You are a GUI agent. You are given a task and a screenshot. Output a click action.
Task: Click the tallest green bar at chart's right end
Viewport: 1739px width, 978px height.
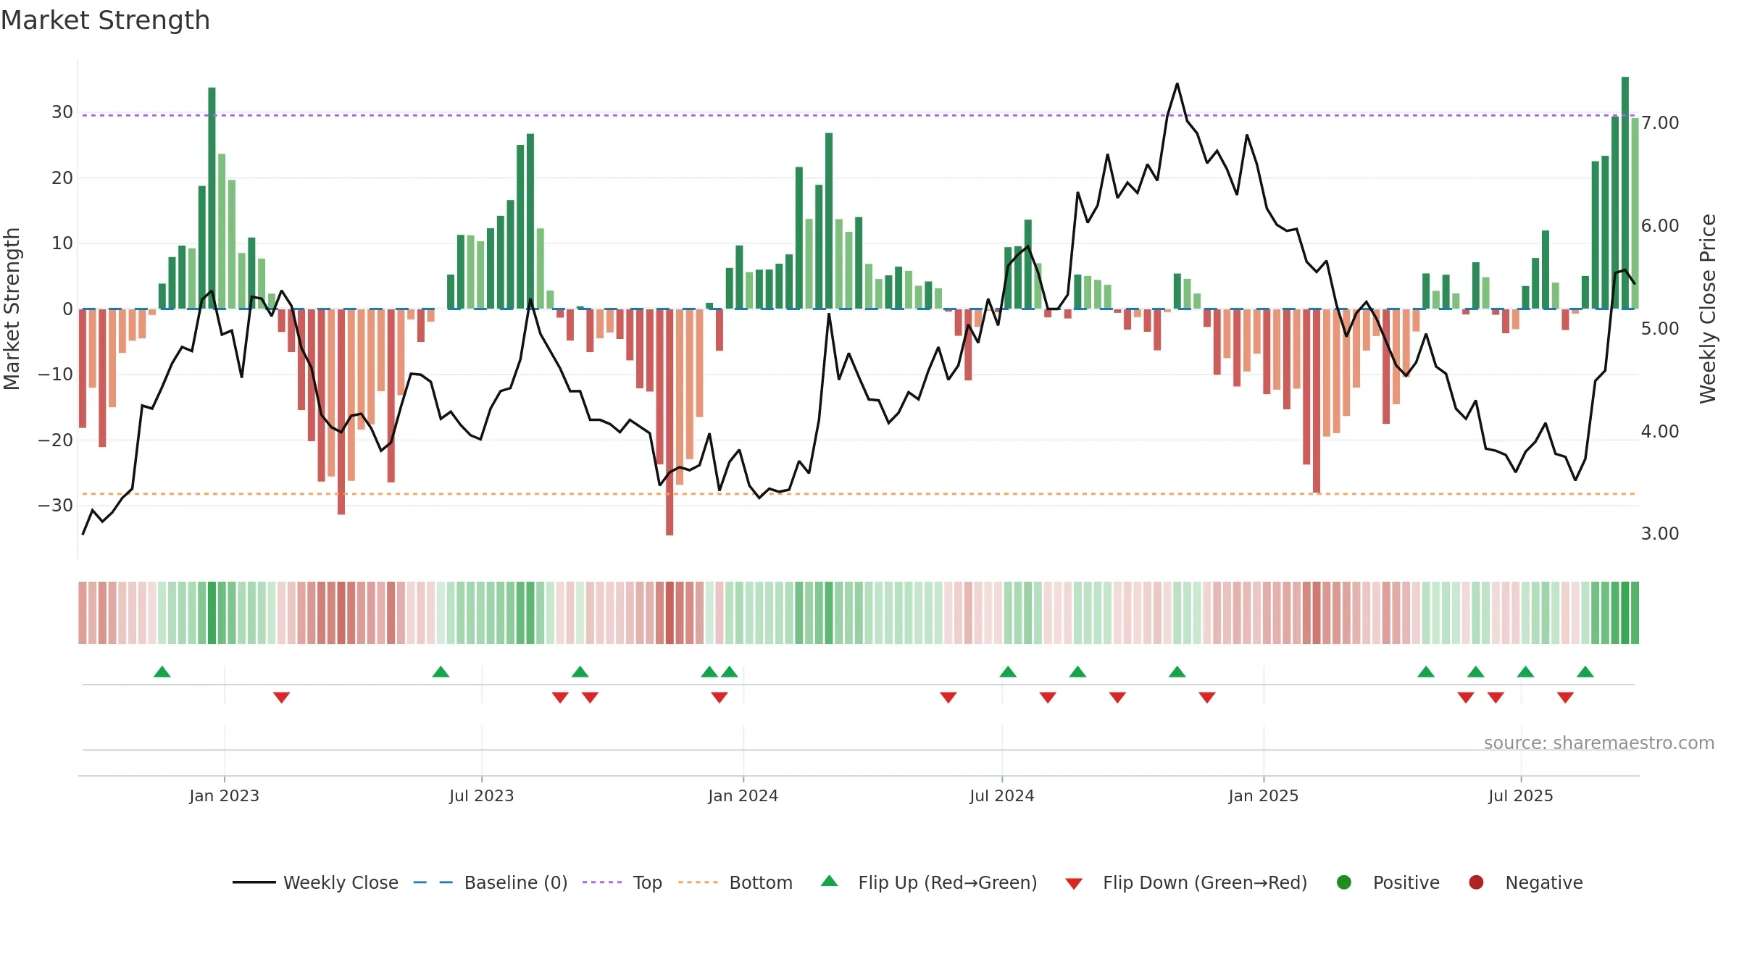pyautogui.click(x=1625, y=193)
